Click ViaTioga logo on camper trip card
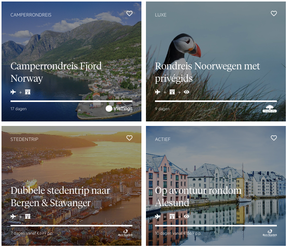Image resolution: width=287 pixels, height=247 pixels. click(119, 109)
